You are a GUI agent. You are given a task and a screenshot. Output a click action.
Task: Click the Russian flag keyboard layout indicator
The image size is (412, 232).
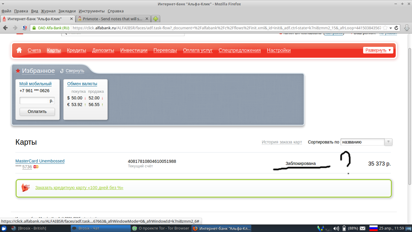click(373, 228)
